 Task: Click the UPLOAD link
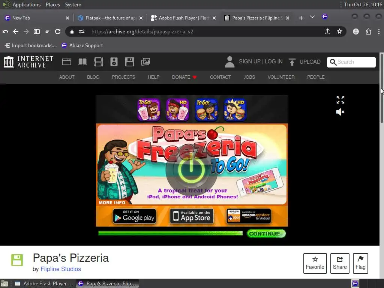coord(310,62)
